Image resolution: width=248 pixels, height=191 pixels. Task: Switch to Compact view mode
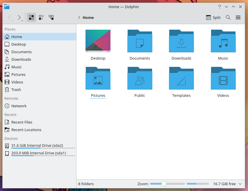pyautogui.click(x=41, y=17)
